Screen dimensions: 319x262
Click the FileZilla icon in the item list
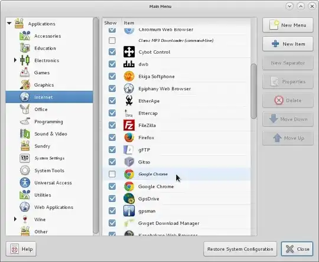[x=129, y=125]
